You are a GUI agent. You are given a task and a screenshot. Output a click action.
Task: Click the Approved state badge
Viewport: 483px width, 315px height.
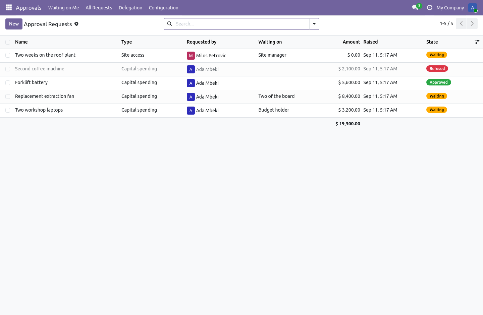coord(438,82)
